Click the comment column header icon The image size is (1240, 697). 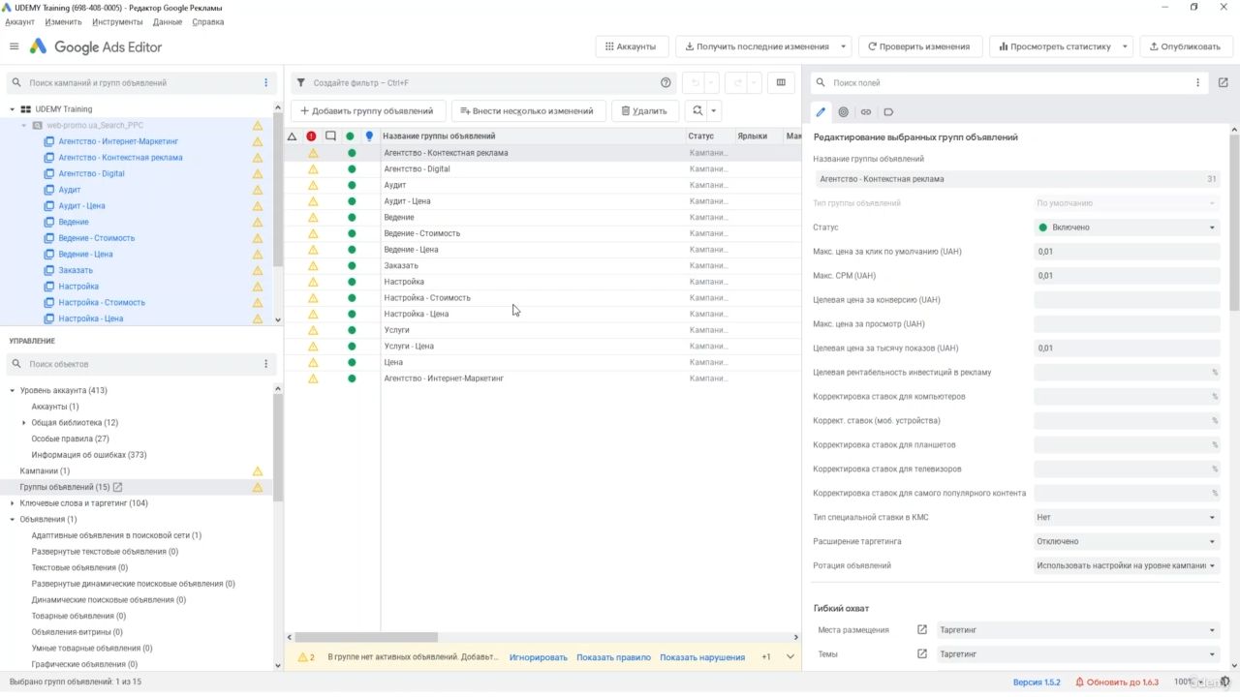(330, 136)
